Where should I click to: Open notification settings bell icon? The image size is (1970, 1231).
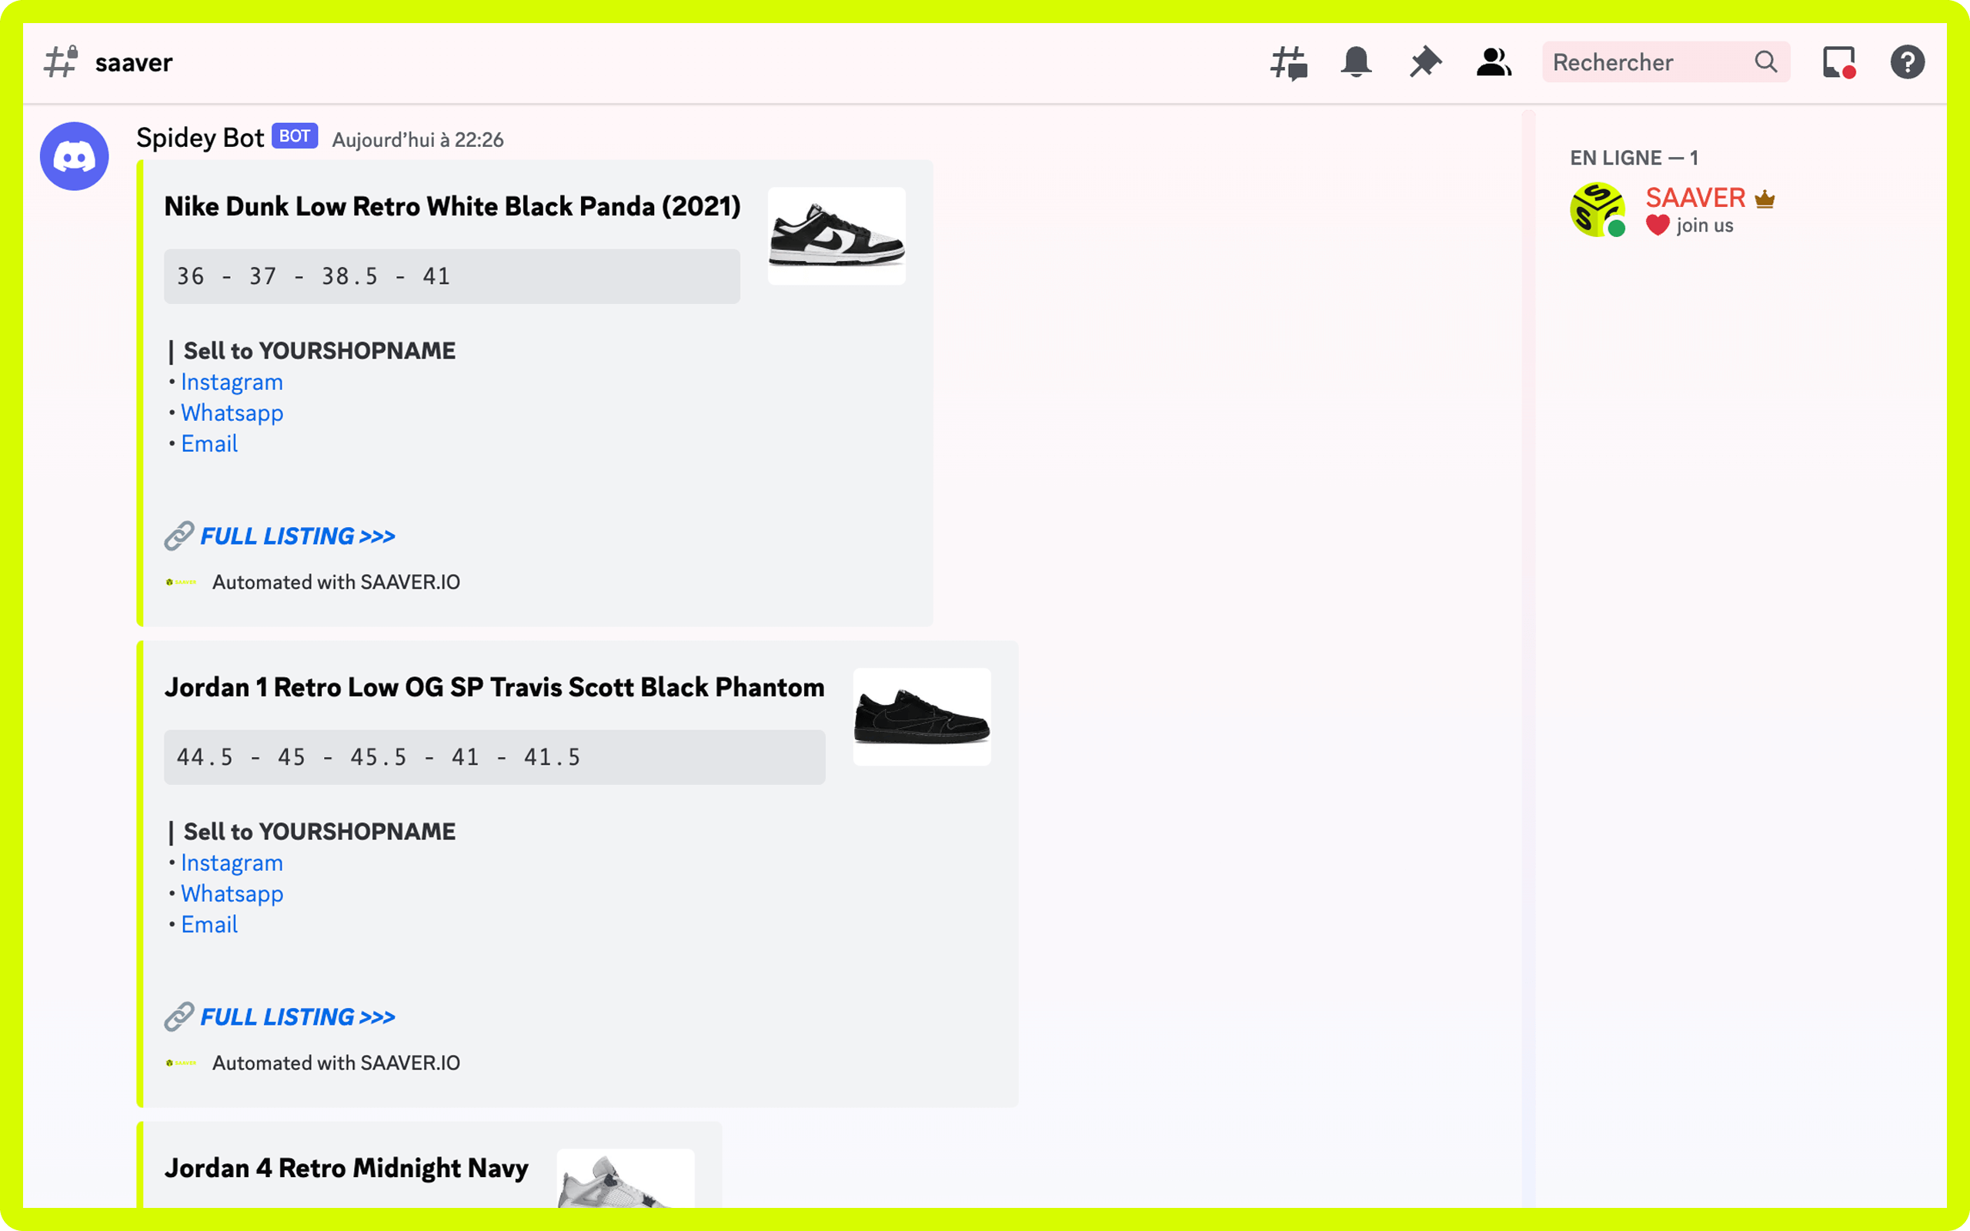tap(1356, 62)
